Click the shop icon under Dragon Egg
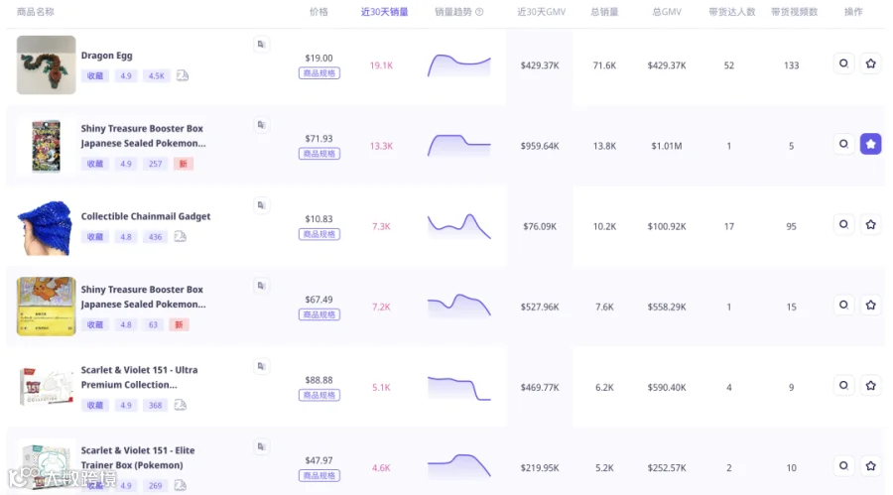The width and height of the screenshot is (893, 495). pos(183,75)
